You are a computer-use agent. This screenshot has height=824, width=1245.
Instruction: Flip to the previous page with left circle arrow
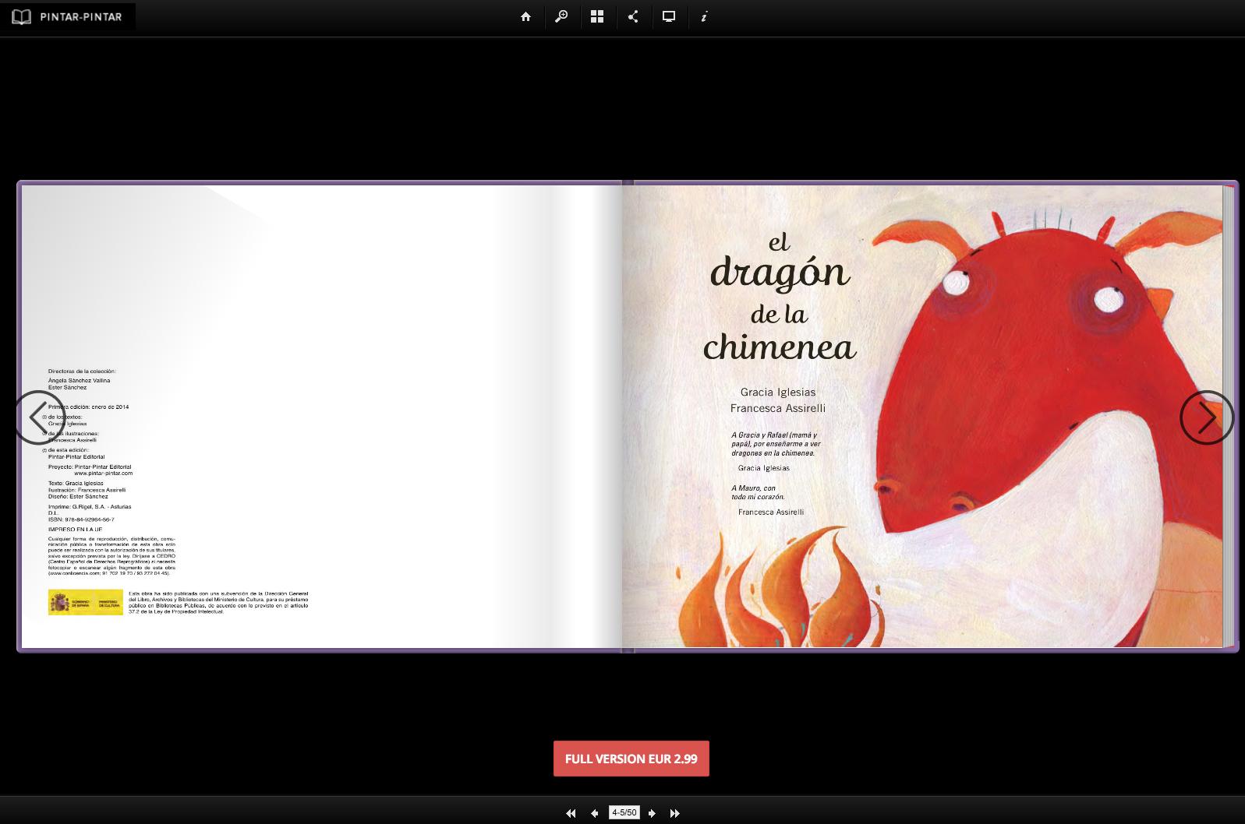[x=38, y=417]
